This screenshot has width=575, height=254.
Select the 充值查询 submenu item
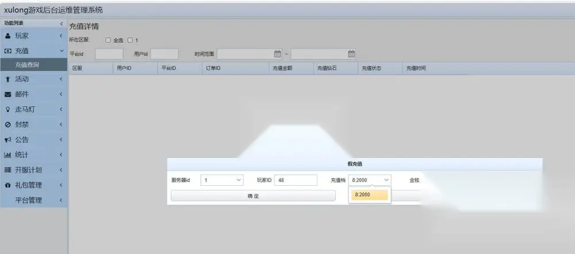pyautogui.click(x=34, y=65)
